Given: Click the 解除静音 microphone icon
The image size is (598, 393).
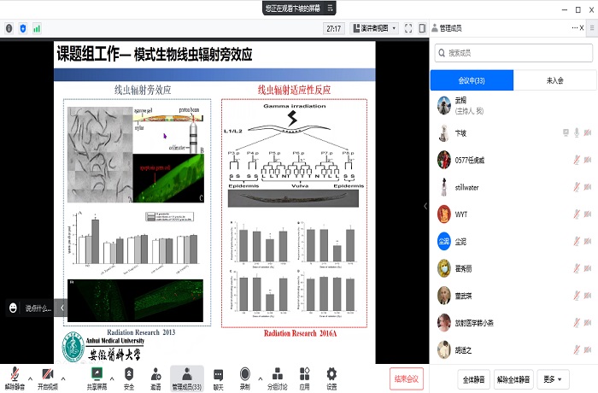Looking at the screenshot, I should coord(14,374).
